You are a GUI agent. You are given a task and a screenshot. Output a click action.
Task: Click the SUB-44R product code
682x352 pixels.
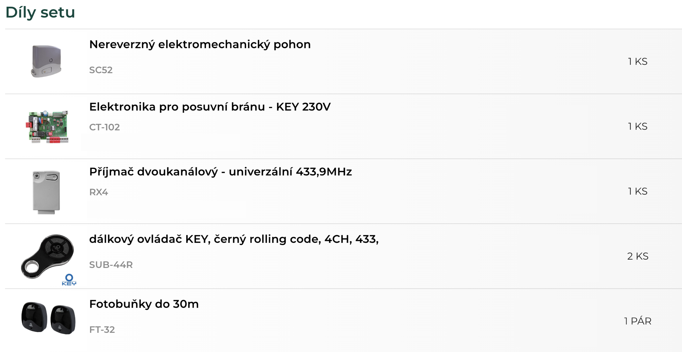[111, 265]
